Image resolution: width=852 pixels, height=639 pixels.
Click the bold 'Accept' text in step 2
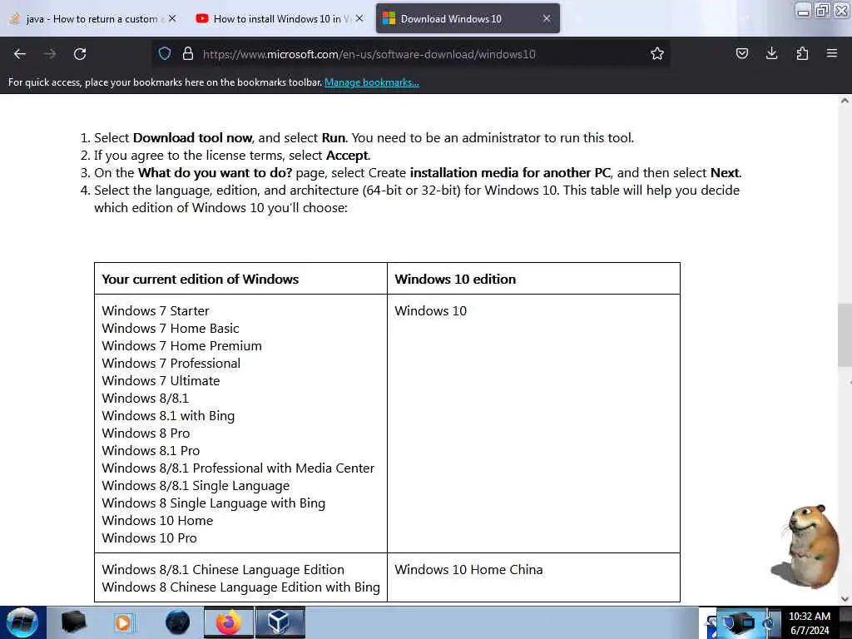click(347, 156)
